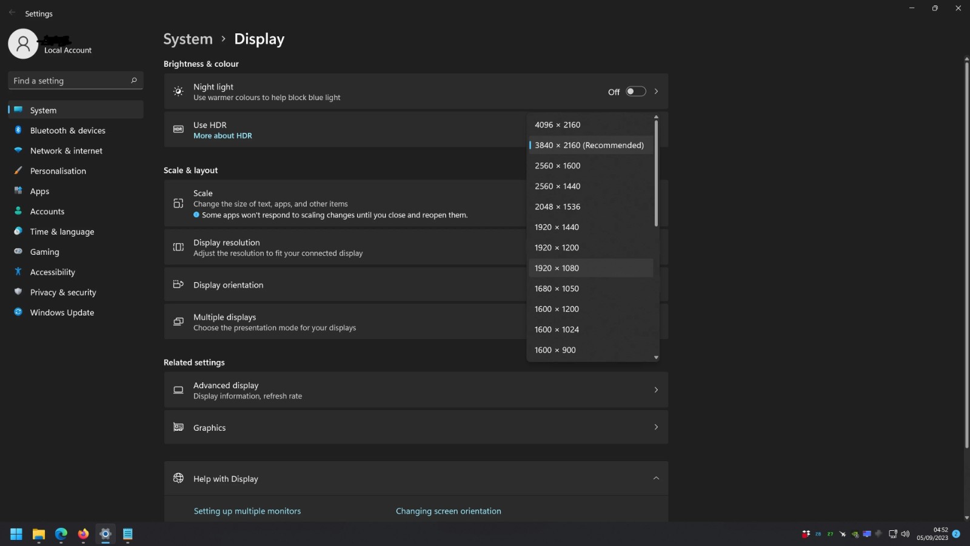This screenshot has height=546, width=970.
Task: Pick the 1600 × 900 option
Action: [x=590, y=350]
